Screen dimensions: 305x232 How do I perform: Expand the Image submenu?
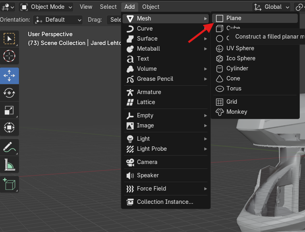pyautogui.click(x=166, y=125)
